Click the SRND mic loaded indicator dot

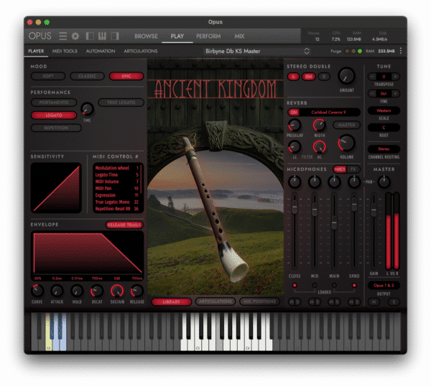(x=354, y=286)
